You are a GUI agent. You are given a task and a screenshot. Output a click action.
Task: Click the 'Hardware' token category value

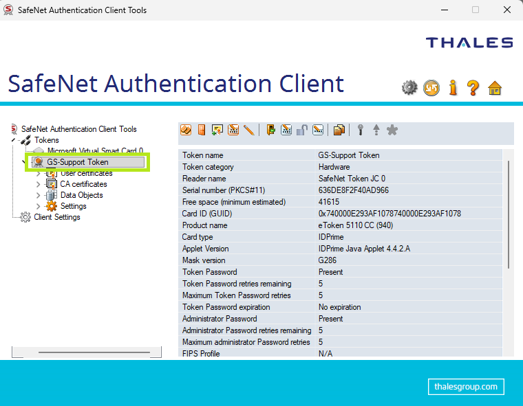(334, 167)
